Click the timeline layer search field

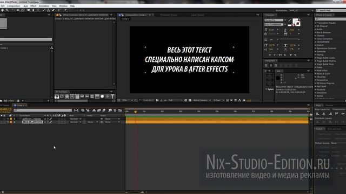43,110
